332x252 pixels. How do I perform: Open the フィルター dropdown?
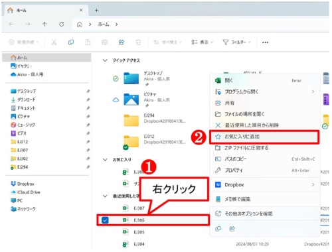pyautogui.click(x=236, y=42)
